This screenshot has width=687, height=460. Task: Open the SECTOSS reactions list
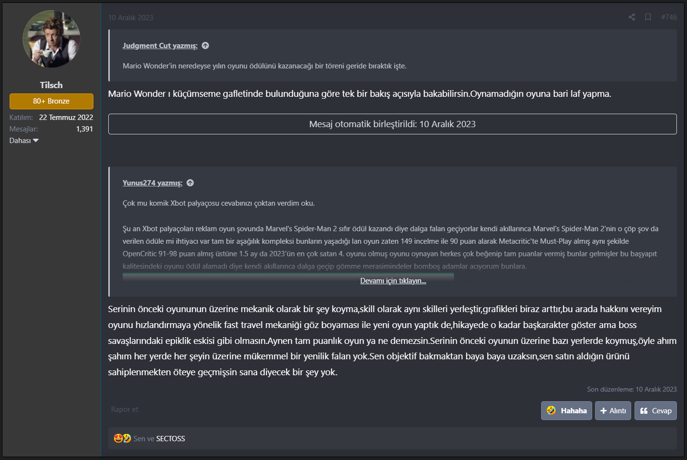coord(170,439)
